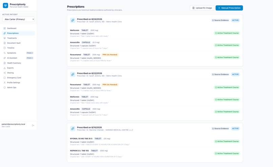
Task: Click the pill icon on the 8/10/2026 prescription card
Action: pyautogui.click(x=72, y=129)
